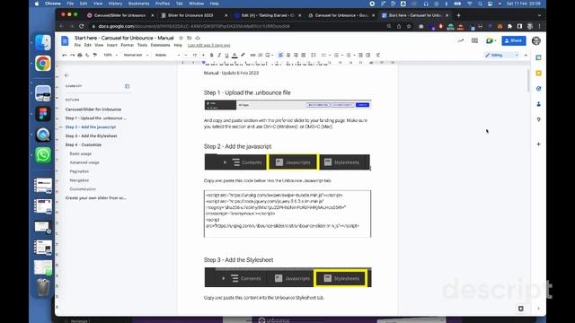This screenshot has width=575, height=323.
Task: Click the Google Docs home icon
Action: 65,40
